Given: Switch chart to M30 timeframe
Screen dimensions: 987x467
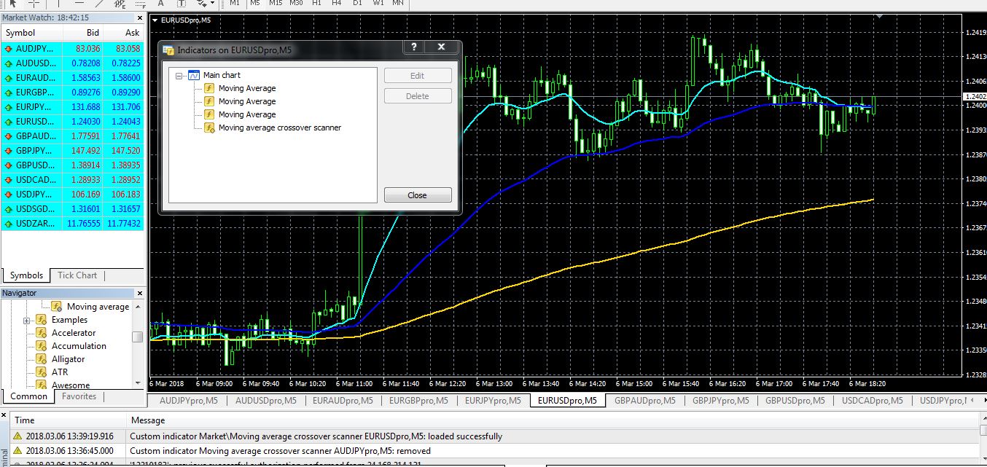Looking at the screenshot, I should [296, 3].
